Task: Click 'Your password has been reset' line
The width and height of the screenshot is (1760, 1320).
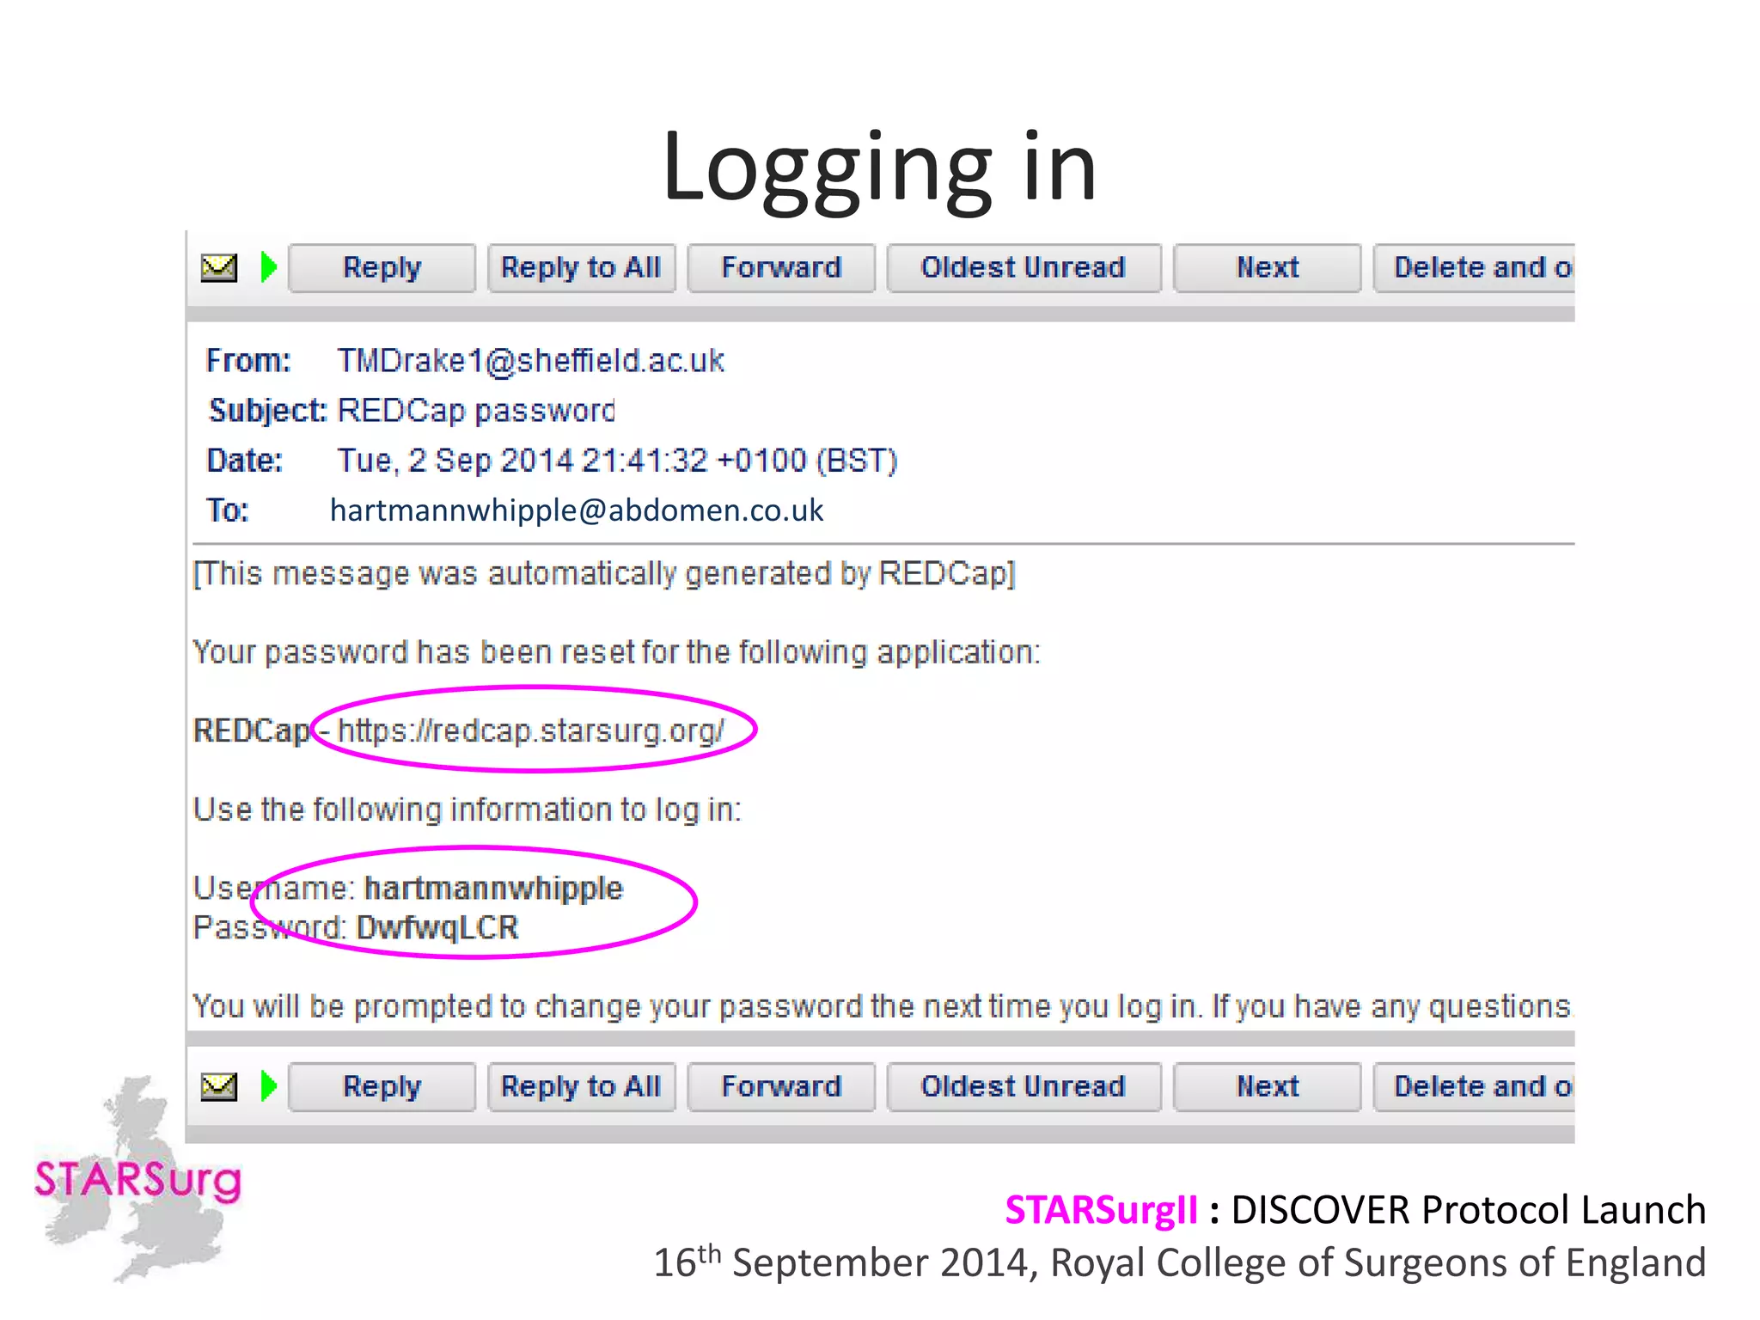Action: pyautogui.click(x=616, y=652)
